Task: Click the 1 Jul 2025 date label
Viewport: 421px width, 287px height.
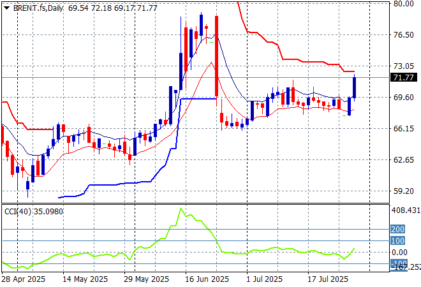Action: (x=265, y=279)
